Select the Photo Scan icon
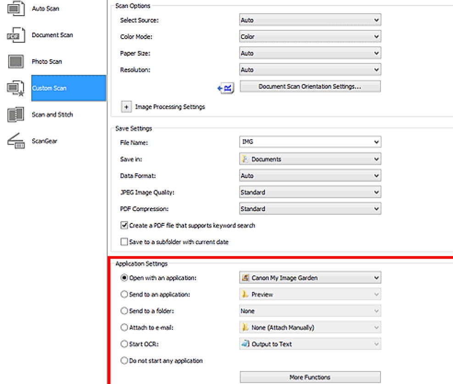 [x=16, y=61]
